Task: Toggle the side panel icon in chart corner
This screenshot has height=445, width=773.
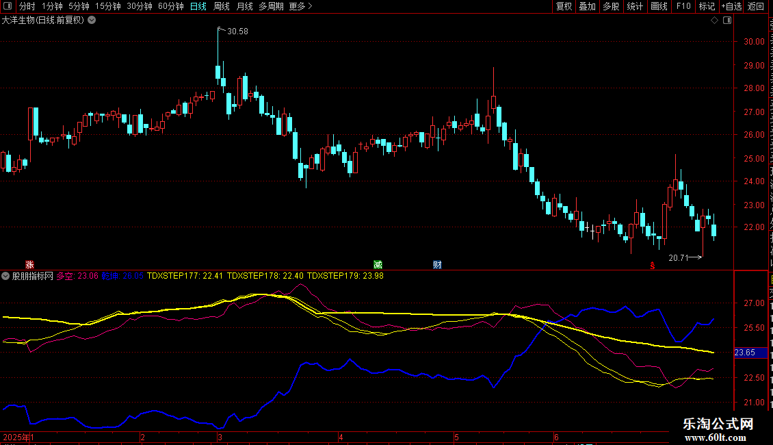Action: 727,21
